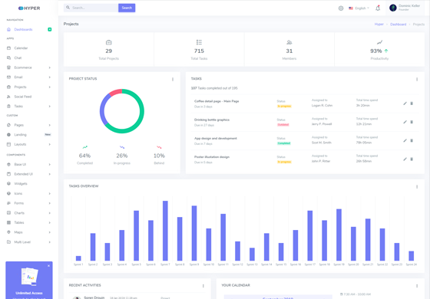The image size is (430, 299).
Task: Edit the Poster illustration design task
Action: [405, 159]
